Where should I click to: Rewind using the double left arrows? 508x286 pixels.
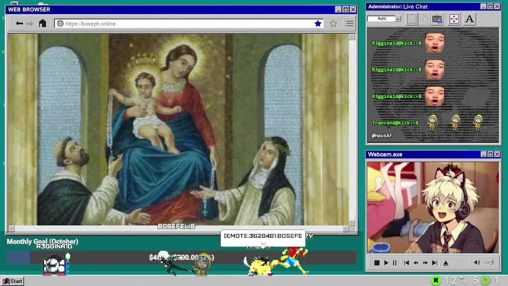point(416,263)
